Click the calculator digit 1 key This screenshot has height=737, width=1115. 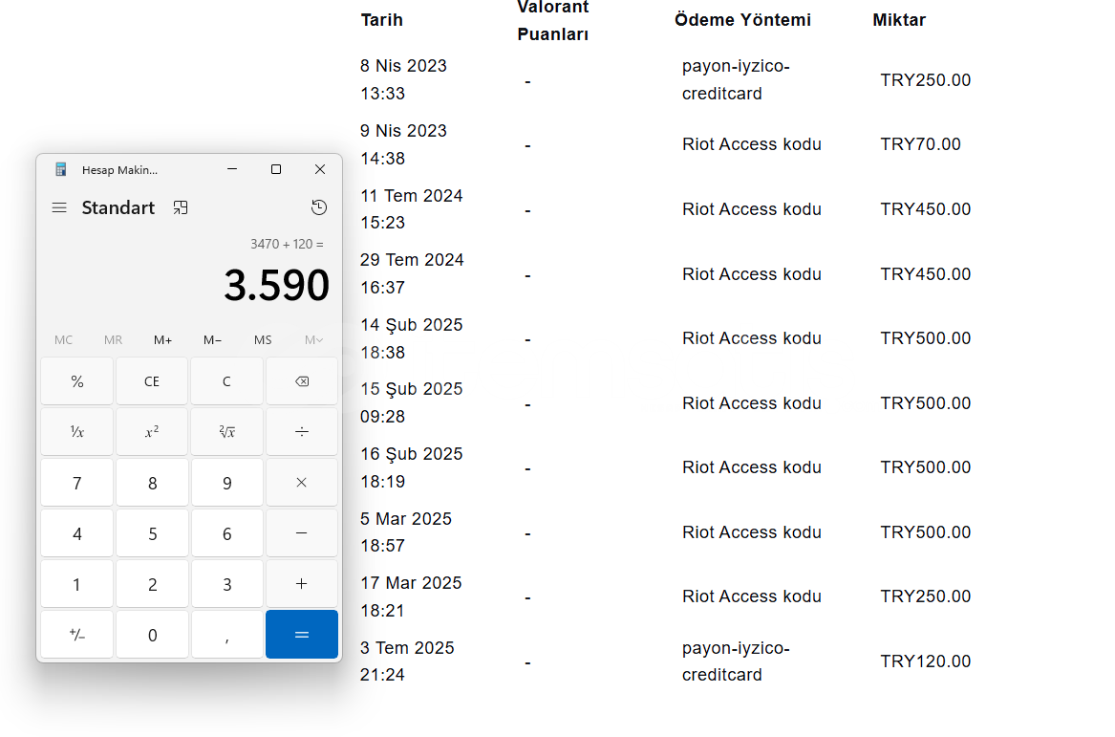76,583
